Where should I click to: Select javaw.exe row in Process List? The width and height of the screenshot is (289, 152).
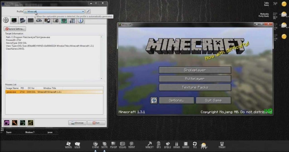[x=54, y=92]
